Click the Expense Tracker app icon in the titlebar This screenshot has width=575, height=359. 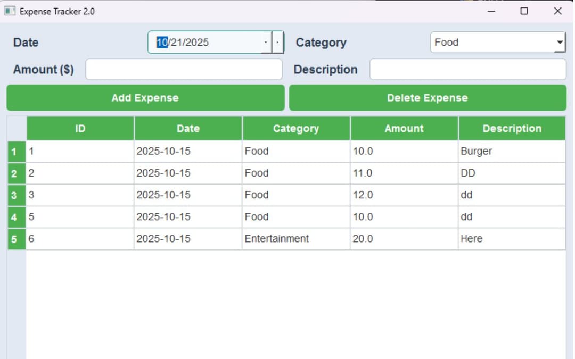[x=10, y=11]
